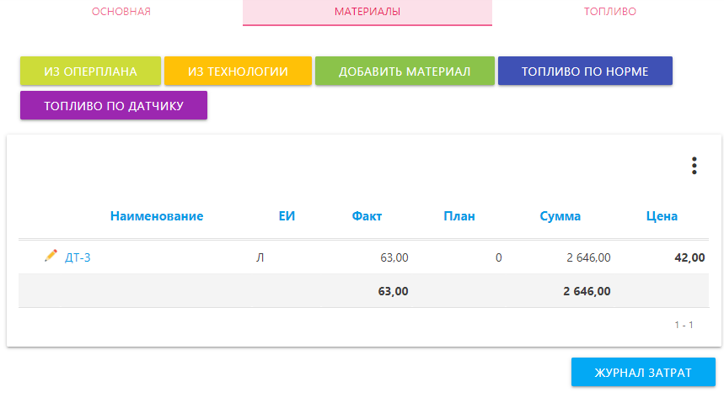Open the ЖУРНАЛ ЗАТРАТ cost journal
Image resolution: width=724 pixels, height=403 pixels.
(643, 373)
